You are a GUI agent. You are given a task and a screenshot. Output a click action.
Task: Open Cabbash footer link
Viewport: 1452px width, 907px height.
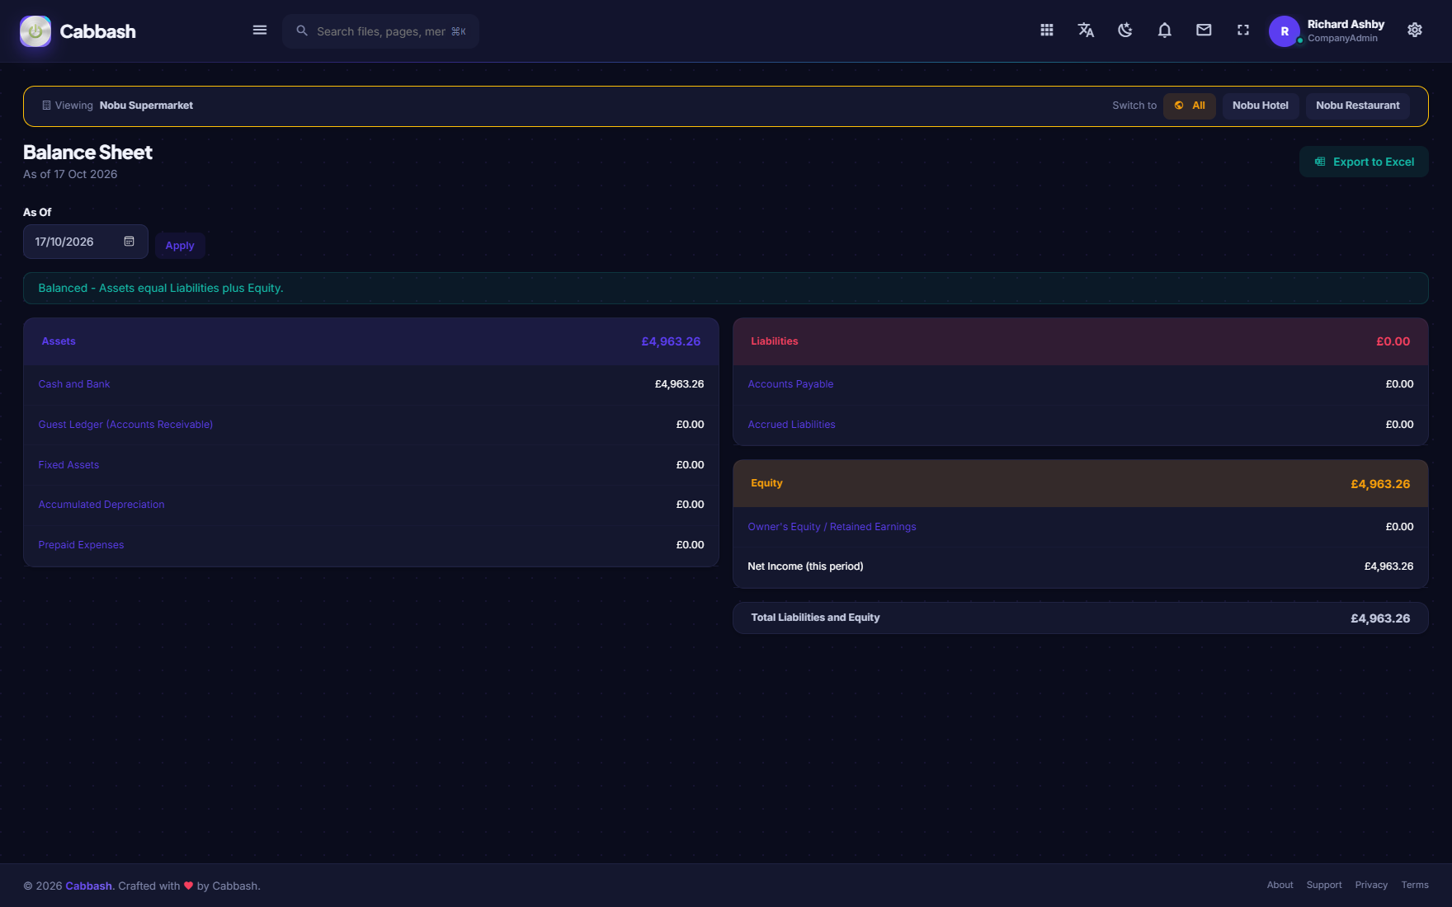click(88, 886)
